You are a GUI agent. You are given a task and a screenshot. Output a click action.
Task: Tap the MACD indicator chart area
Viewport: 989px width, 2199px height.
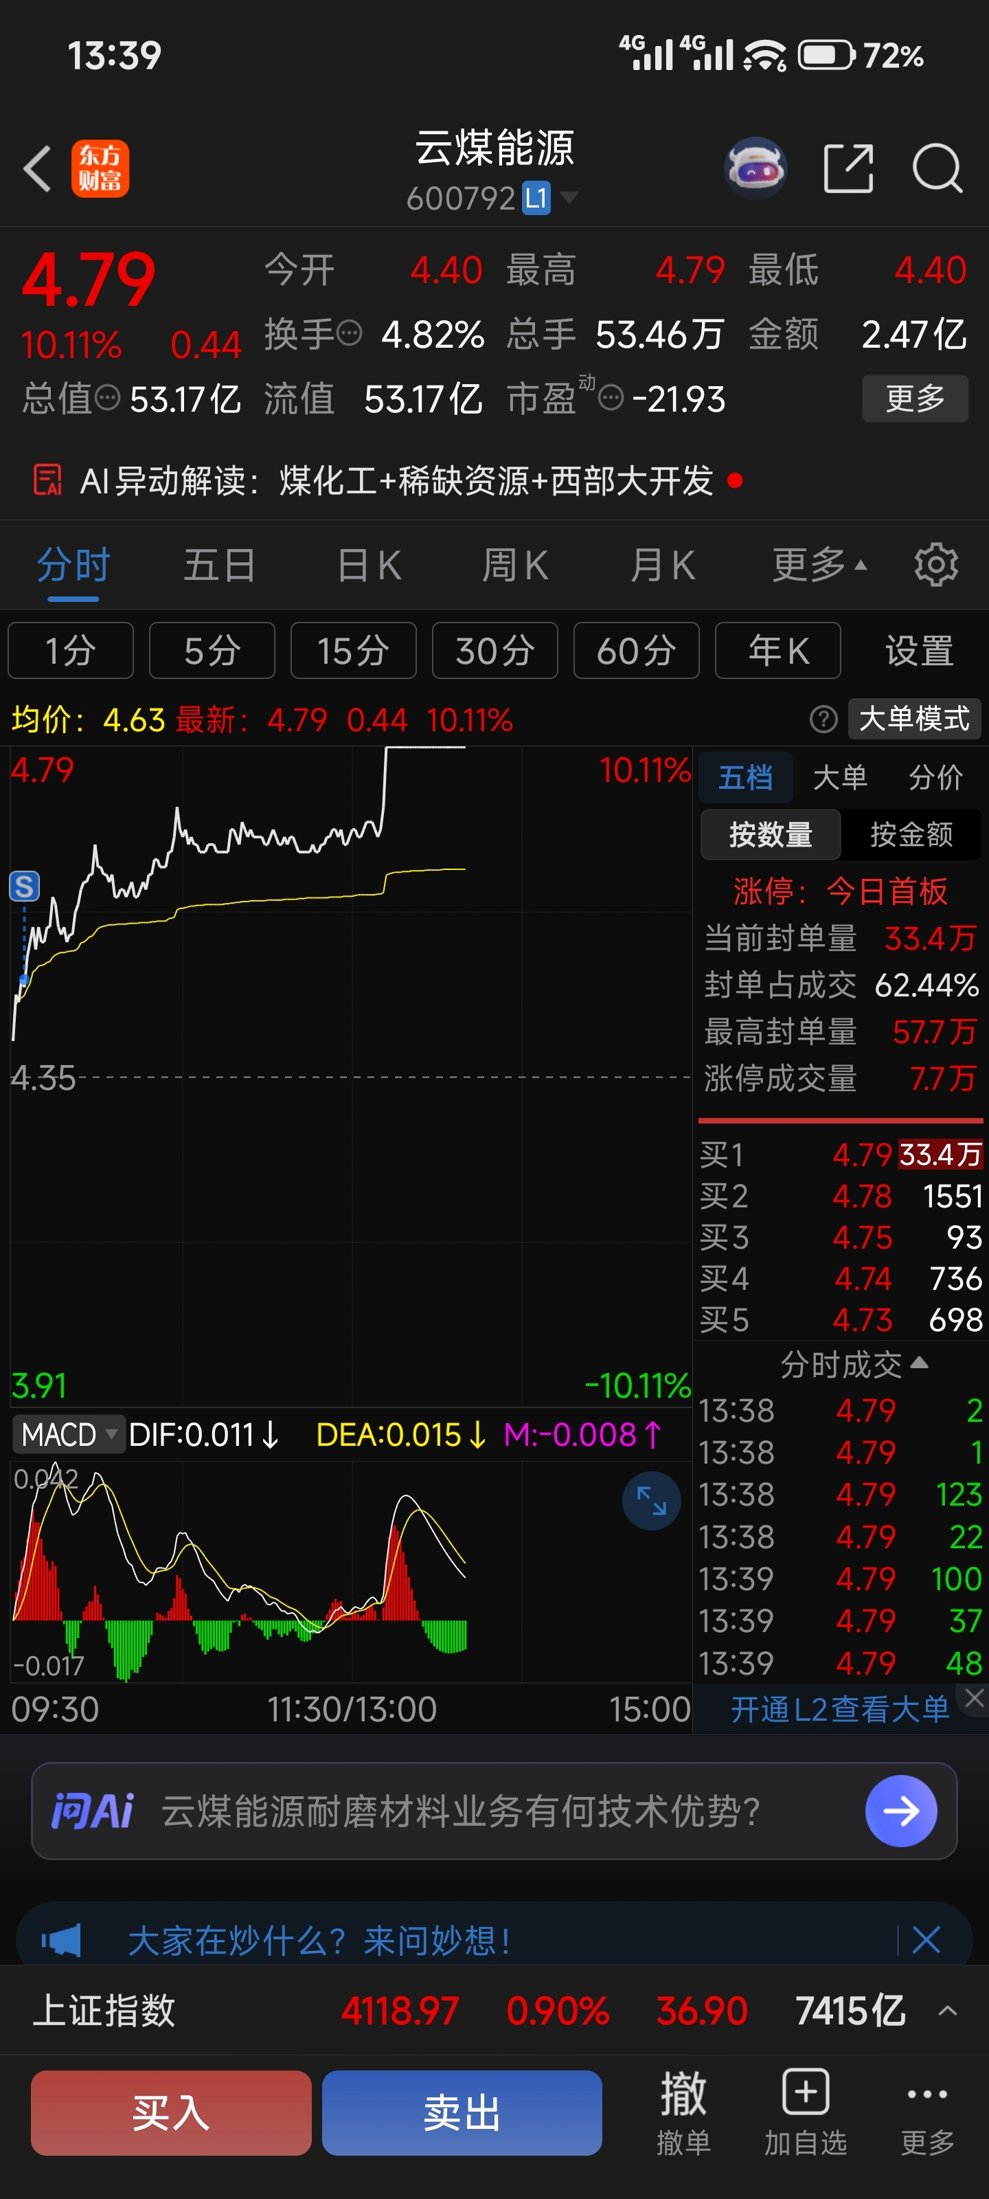click(x=350, y=1571)
